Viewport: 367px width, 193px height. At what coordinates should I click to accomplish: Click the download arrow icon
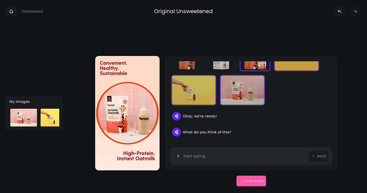pos(241,181)
